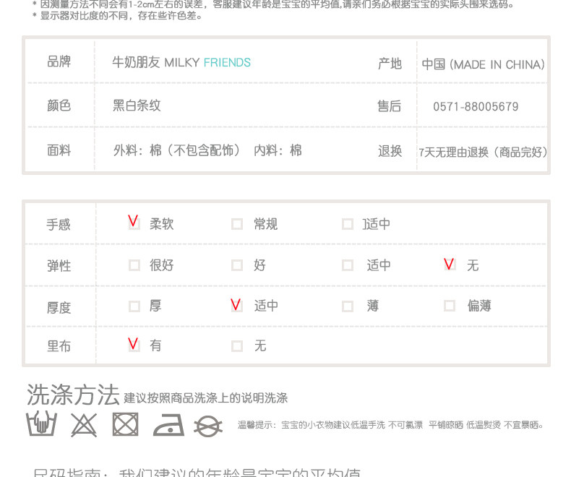
Task: Tick the 很好 checkbox in 弹性 row
Action: tap(134, 265)
